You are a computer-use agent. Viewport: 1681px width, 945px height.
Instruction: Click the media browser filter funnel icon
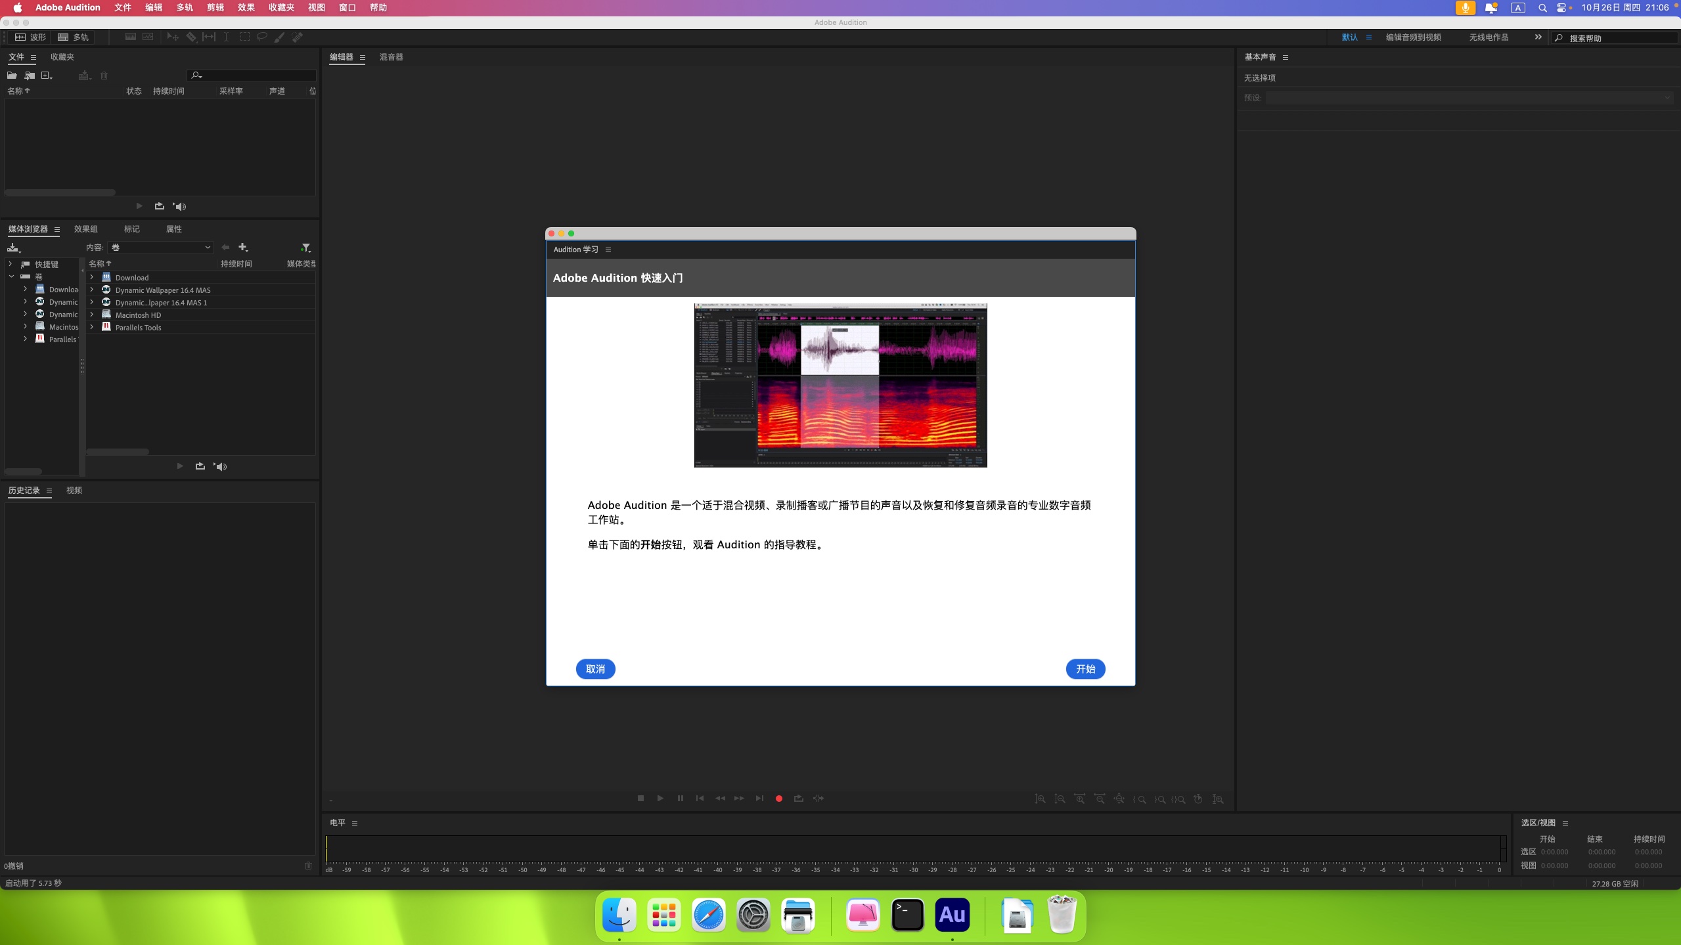305,248
